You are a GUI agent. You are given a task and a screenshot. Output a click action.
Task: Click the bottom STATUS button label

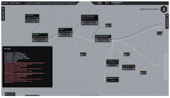[x=11, y=94]
